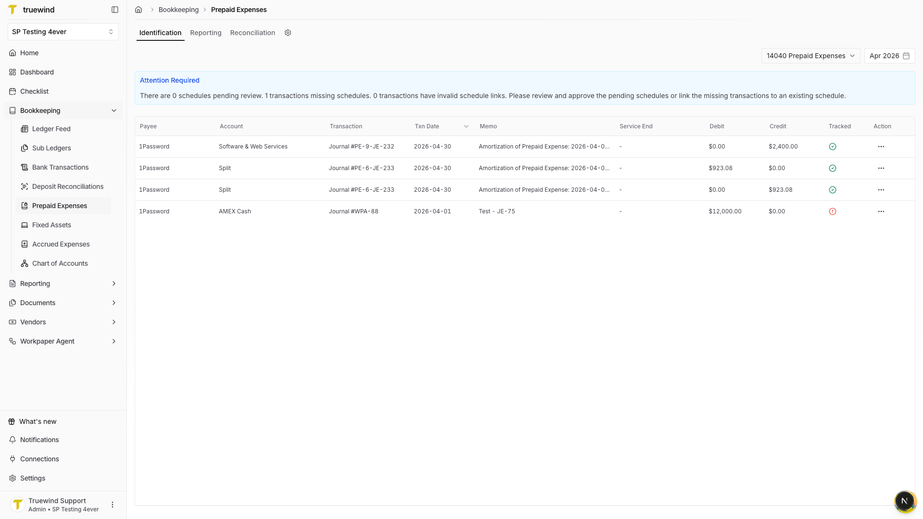Open action menu for $923.08 credit Split row
Screen dimensions: 923x519
tap(881, 190)
